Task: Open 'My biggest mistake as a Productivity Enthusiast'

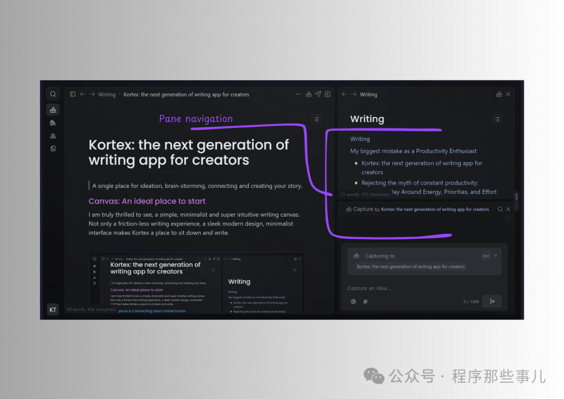Action: pos(413,151)
